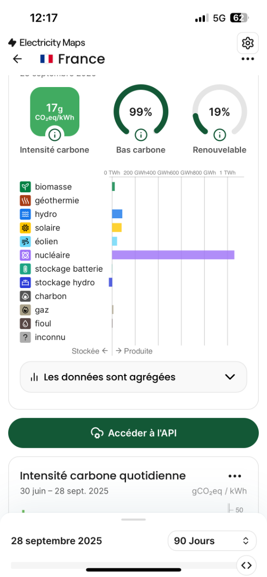Select the hydro source icon

(25, 214)
